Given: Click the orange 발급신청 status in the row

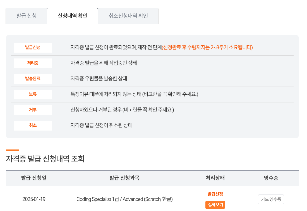Looking at the screenshot, I should click(x=215, y=194).
